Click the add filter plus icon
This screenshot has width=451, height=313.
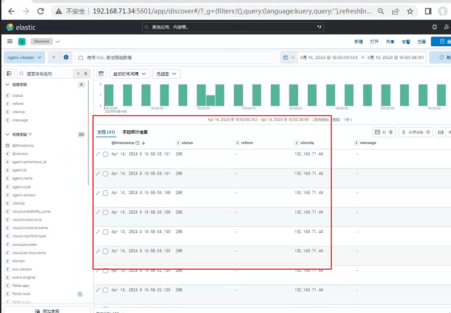(x=66, y=57)
